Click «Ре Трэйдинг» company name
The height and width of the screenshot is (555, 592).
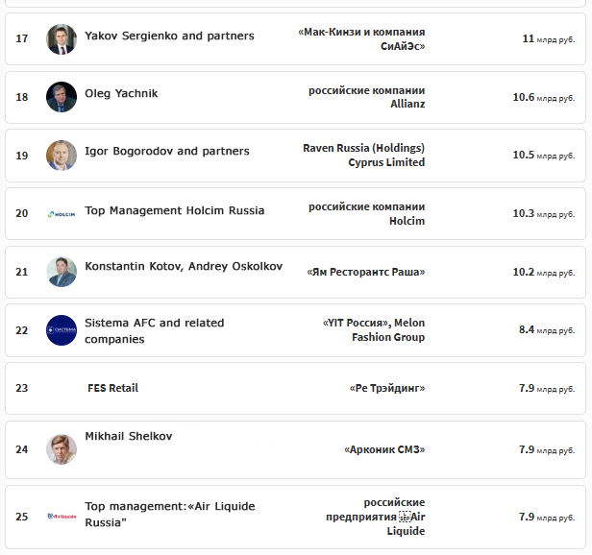coord(387,388)
